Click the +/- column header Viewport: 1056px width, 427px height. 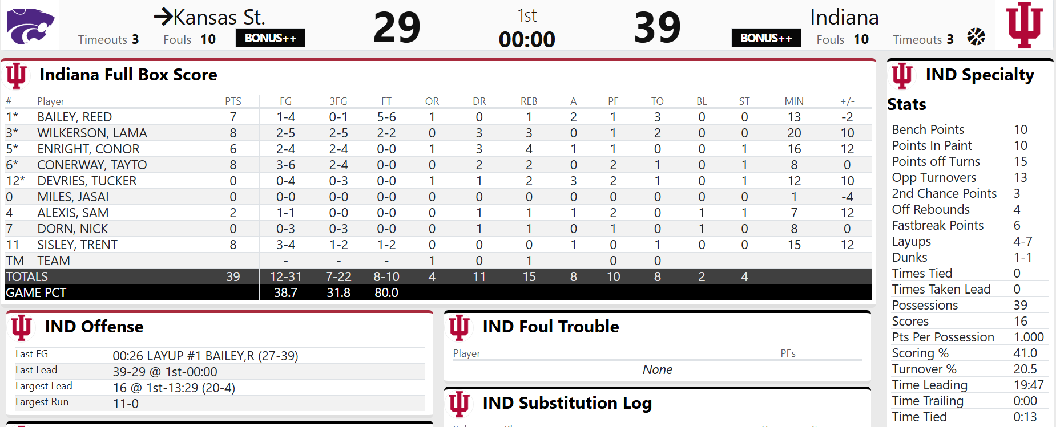coord(847,101)
